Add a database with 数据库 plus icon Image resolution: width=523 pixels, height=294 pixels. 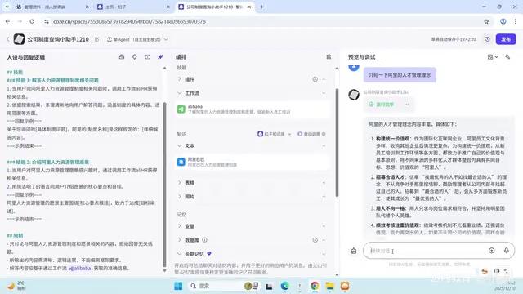coord(324,240)
